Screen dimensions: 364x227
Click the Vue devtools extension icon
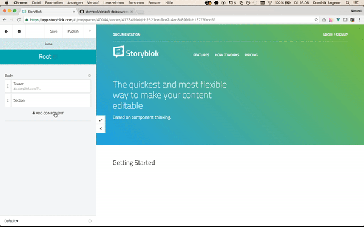click(x=338, y=20)
